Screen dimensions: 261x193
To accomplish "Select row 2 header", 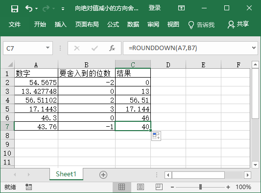I will point(7,82).
